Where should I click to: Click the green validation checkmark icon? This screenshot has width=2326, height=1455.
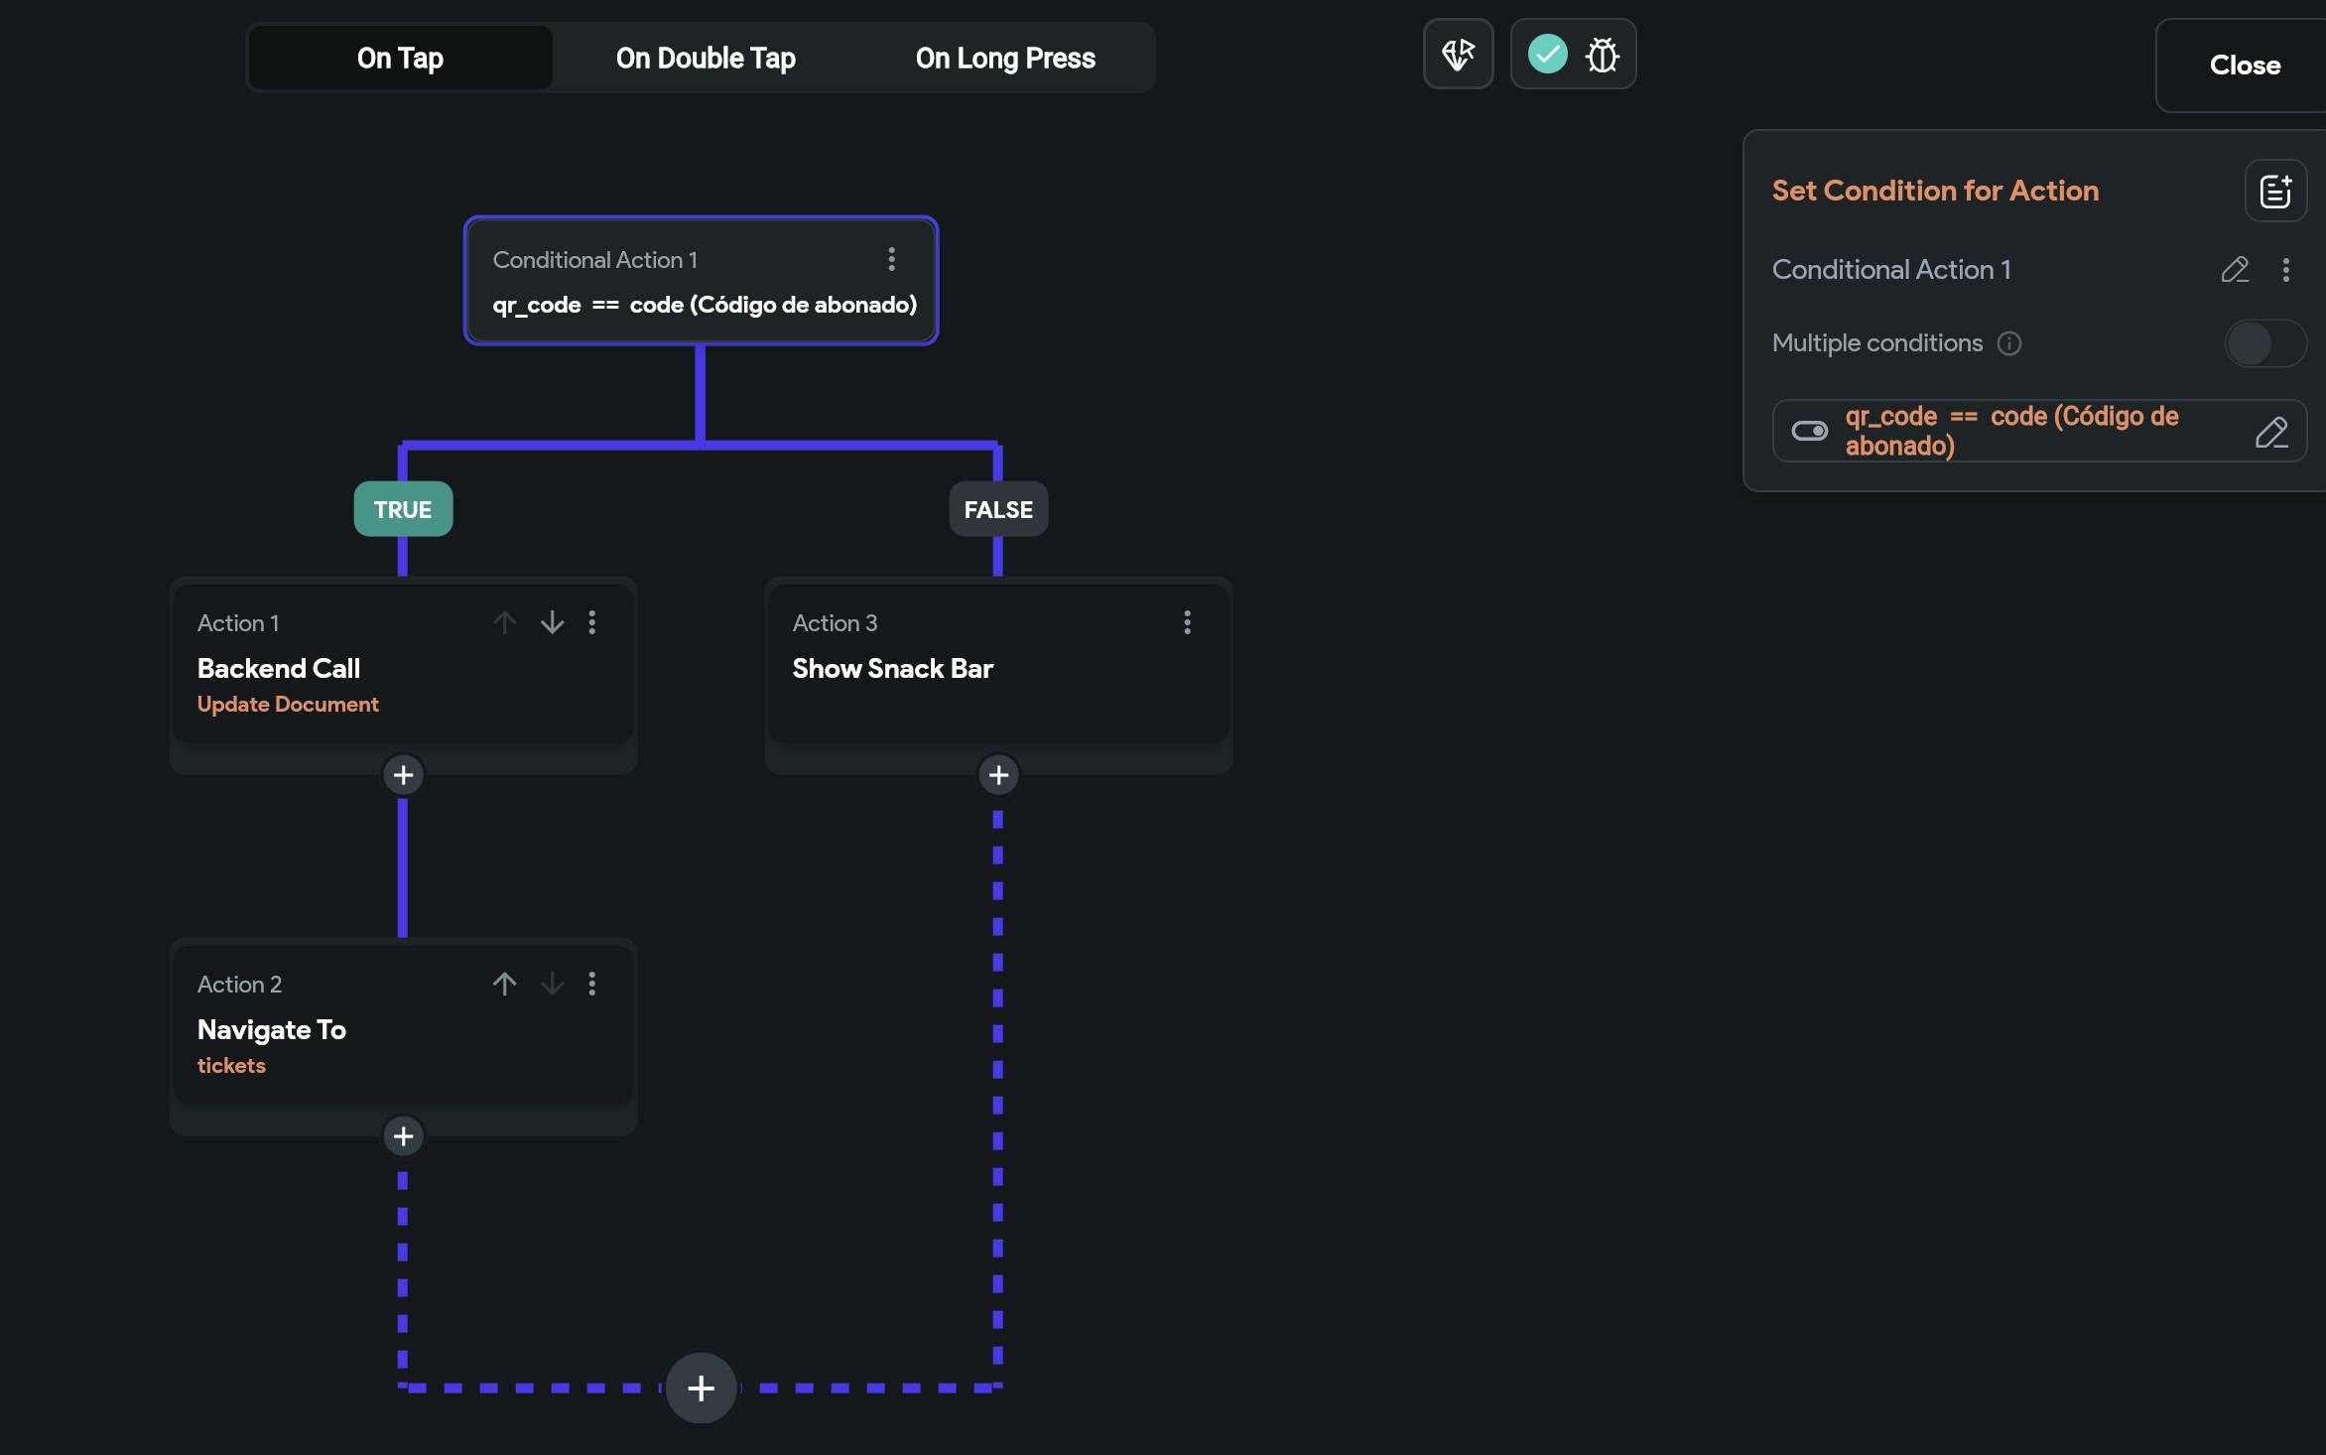(x=1547, y=54)
